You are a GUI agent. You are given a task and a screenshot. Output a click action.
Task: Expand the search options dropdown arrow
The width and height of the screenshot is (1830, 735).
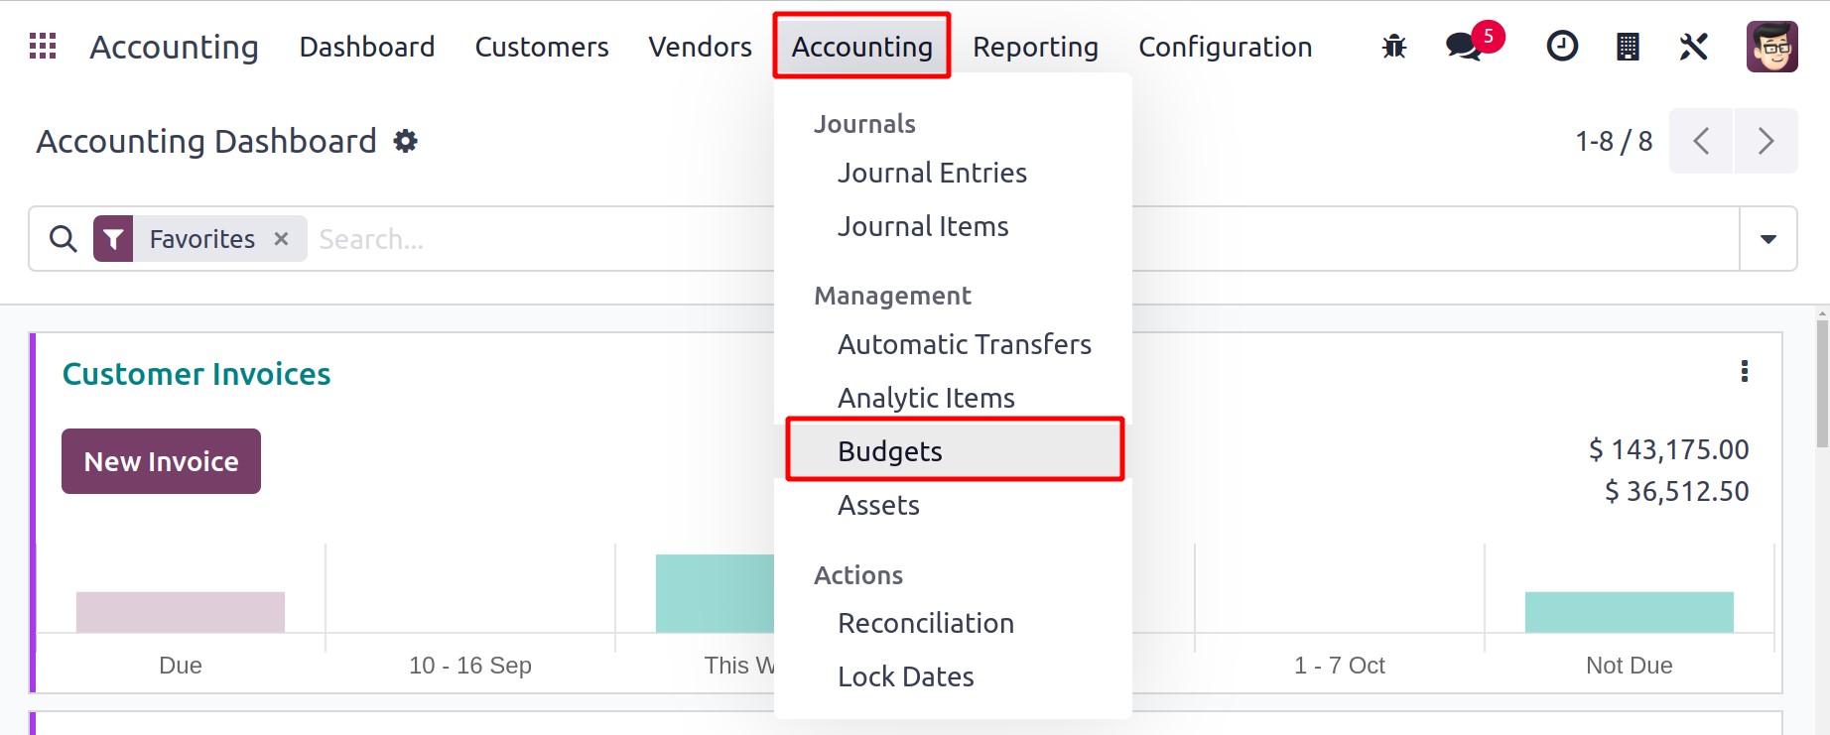(1767, 239)
